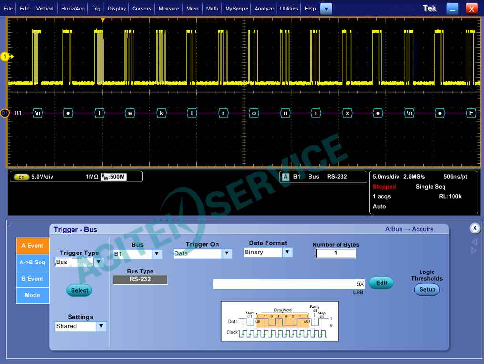Viewport: 484px width, 364px height.
Task: Click the RS-232 data word diagram
Action: [x=279, y=321]
